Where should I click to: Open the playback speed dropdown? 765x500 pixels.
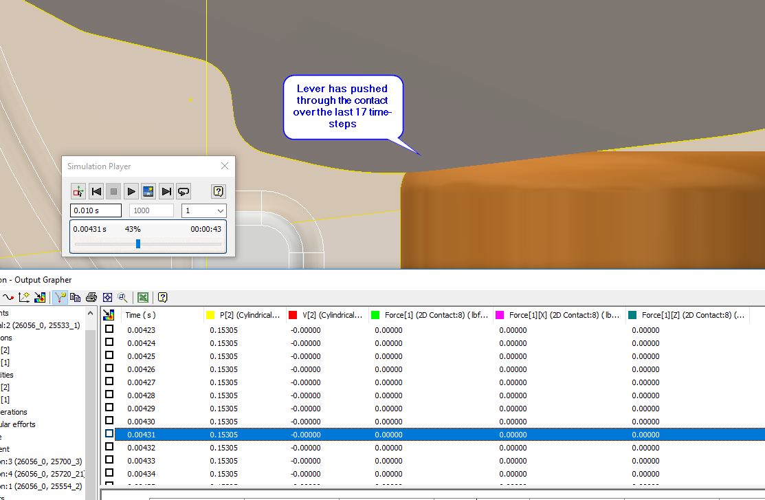pos(203,210)
